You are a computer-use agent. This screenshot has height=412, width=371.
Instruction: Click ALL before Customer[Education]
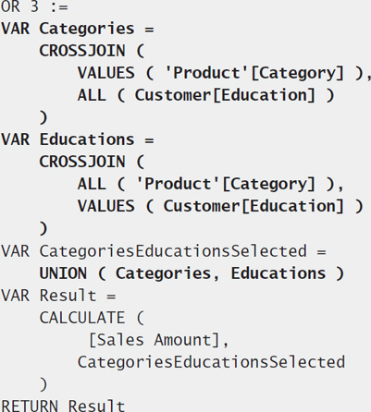92,95
